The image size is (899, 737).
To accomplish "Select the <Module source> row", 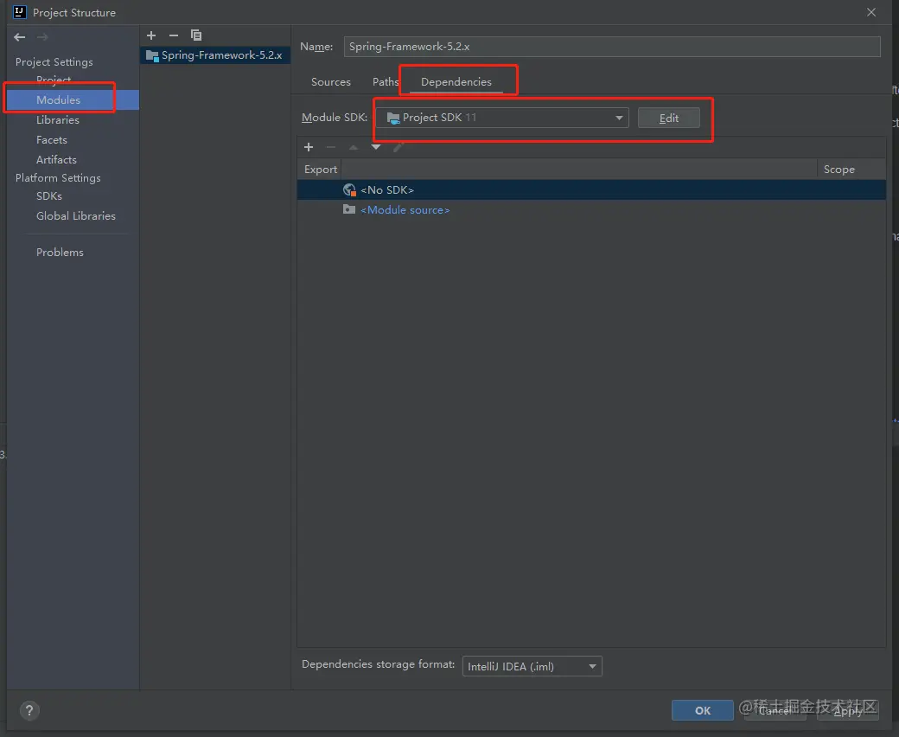I will 591,210.
